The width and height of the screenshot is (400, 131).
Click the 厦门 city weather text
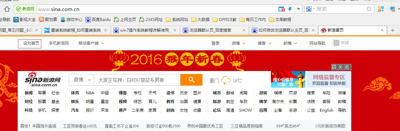pyautogui.click(x=214, y=81)
